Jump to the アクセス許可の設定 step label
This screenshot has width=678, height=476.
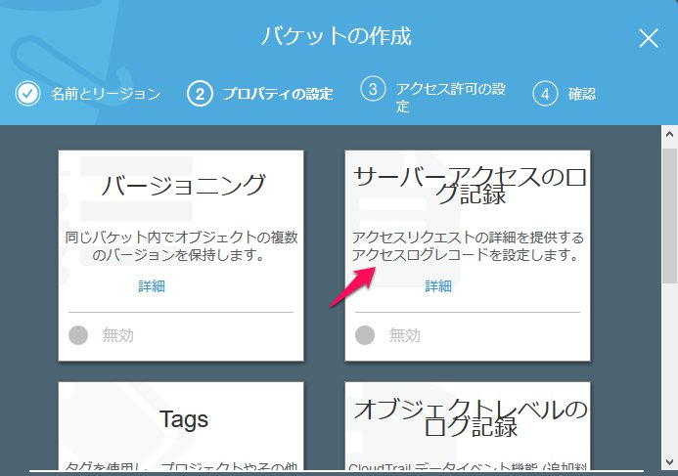coord(450,97)
